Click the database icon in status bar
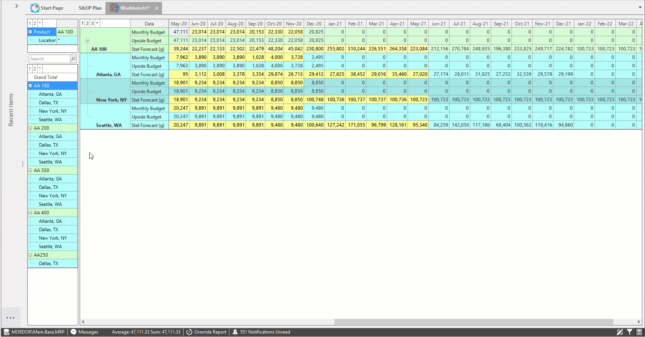The image size is (645, 337). [7, 332]
